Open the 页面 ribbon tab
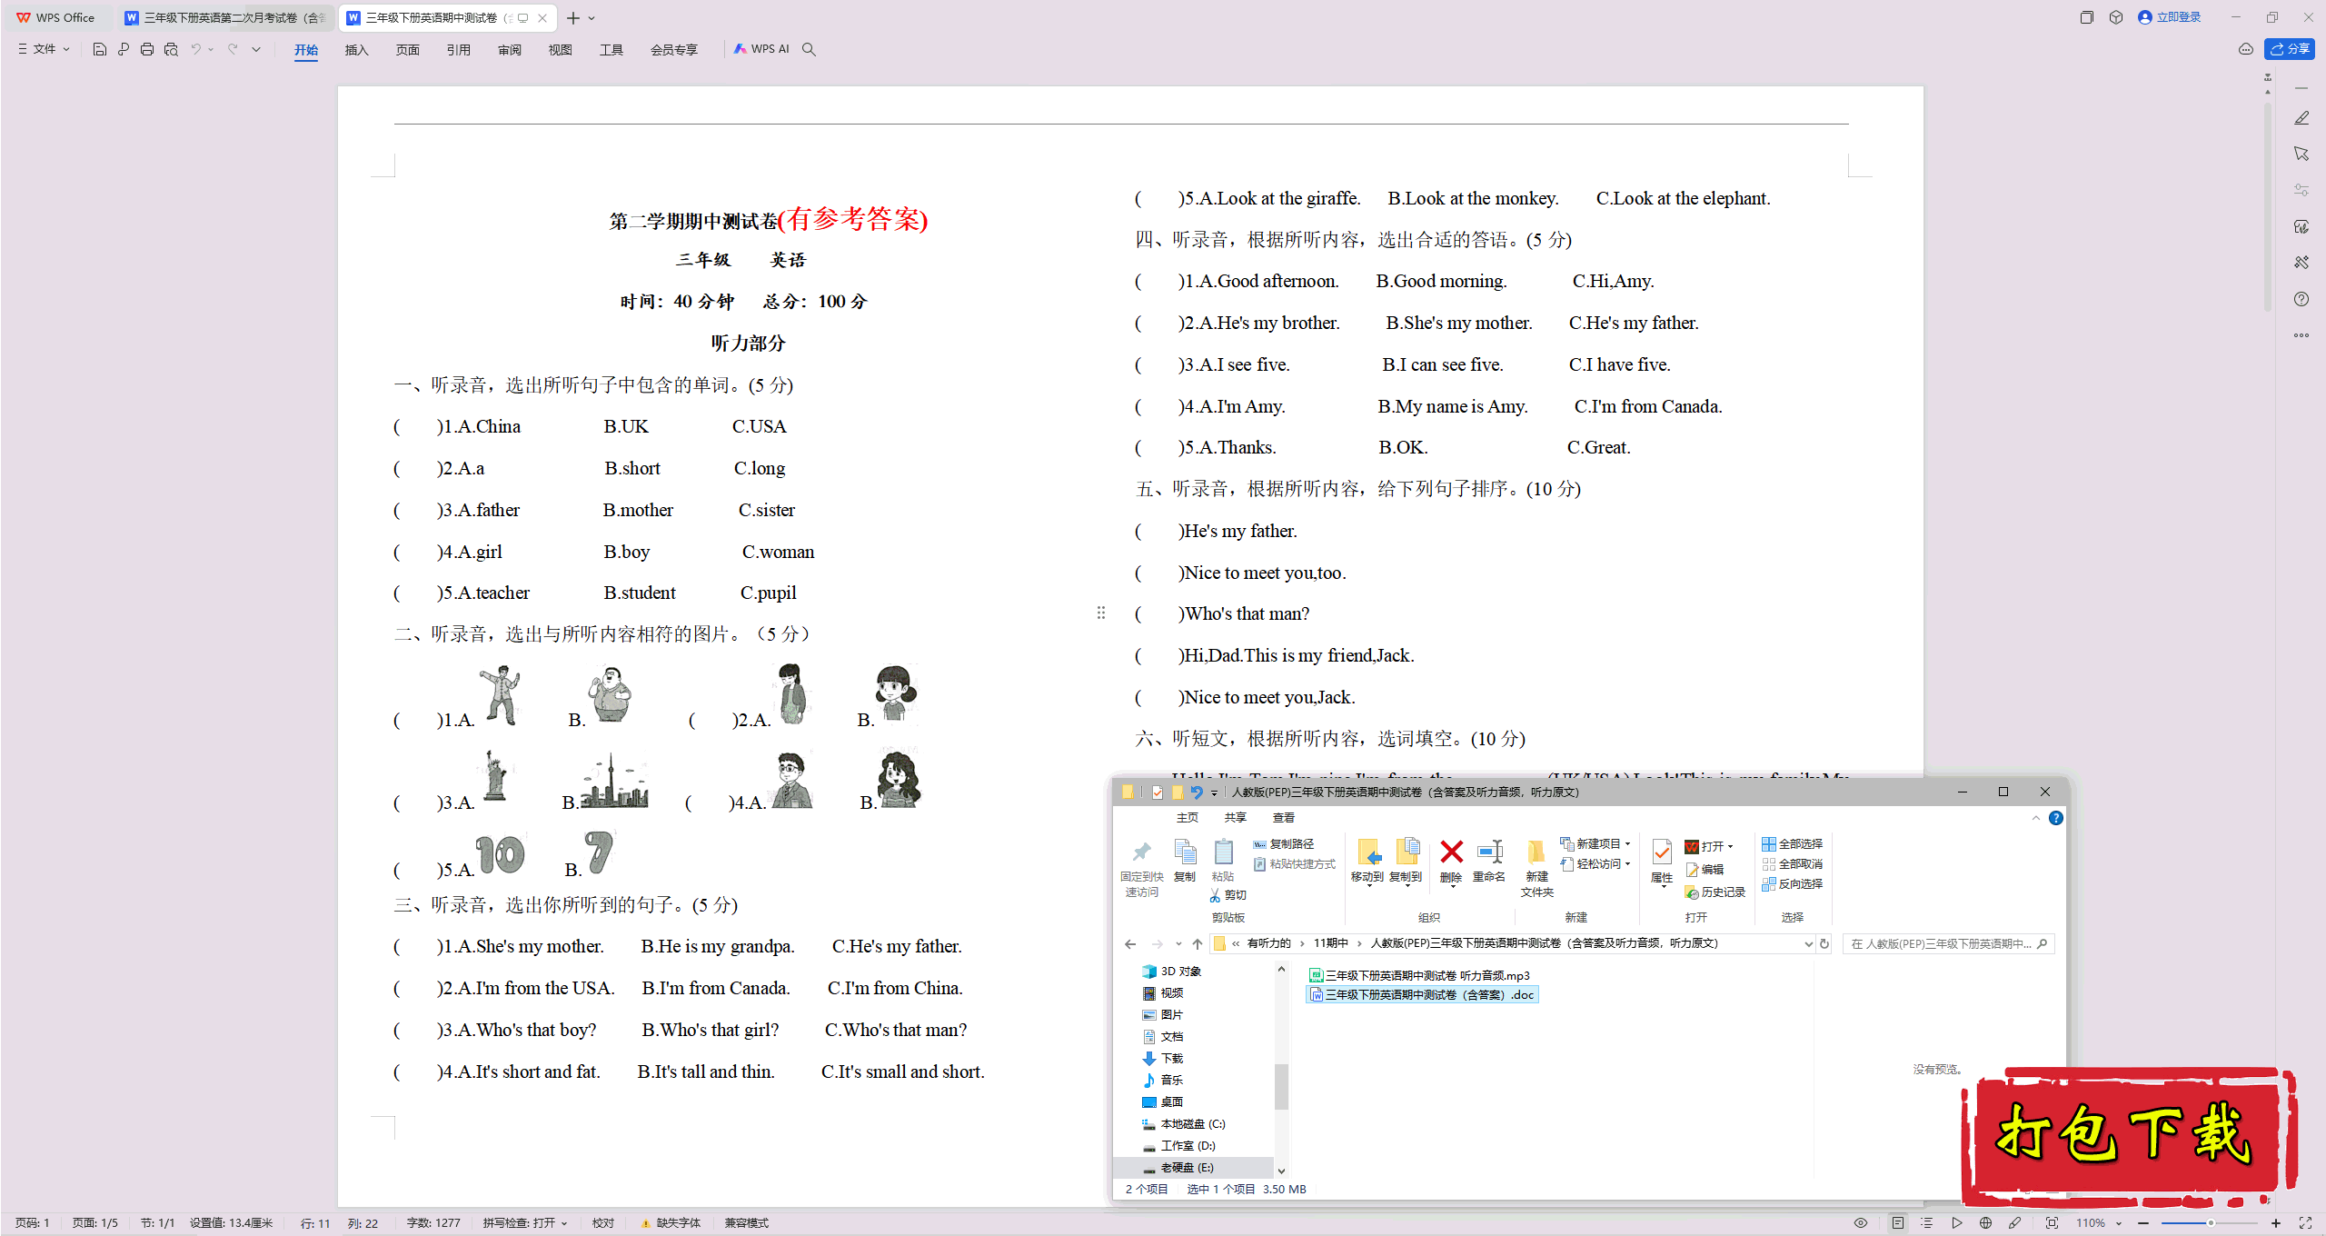 point(407,50)
